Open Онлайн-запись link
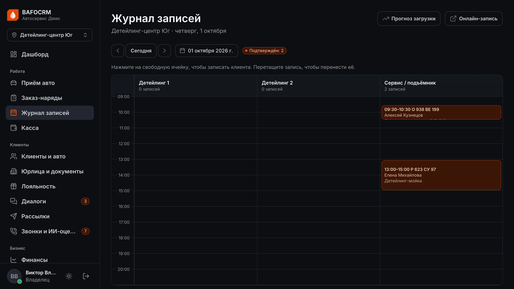This screenshot has height=289, width=514. click(474, 18)
